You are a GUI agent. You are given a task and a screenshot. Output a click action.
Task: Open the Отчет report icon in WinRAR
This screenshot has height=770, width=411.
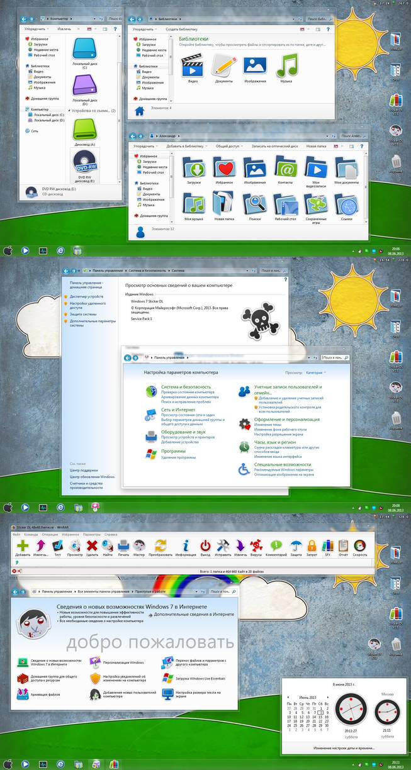(x=344, y=545)
